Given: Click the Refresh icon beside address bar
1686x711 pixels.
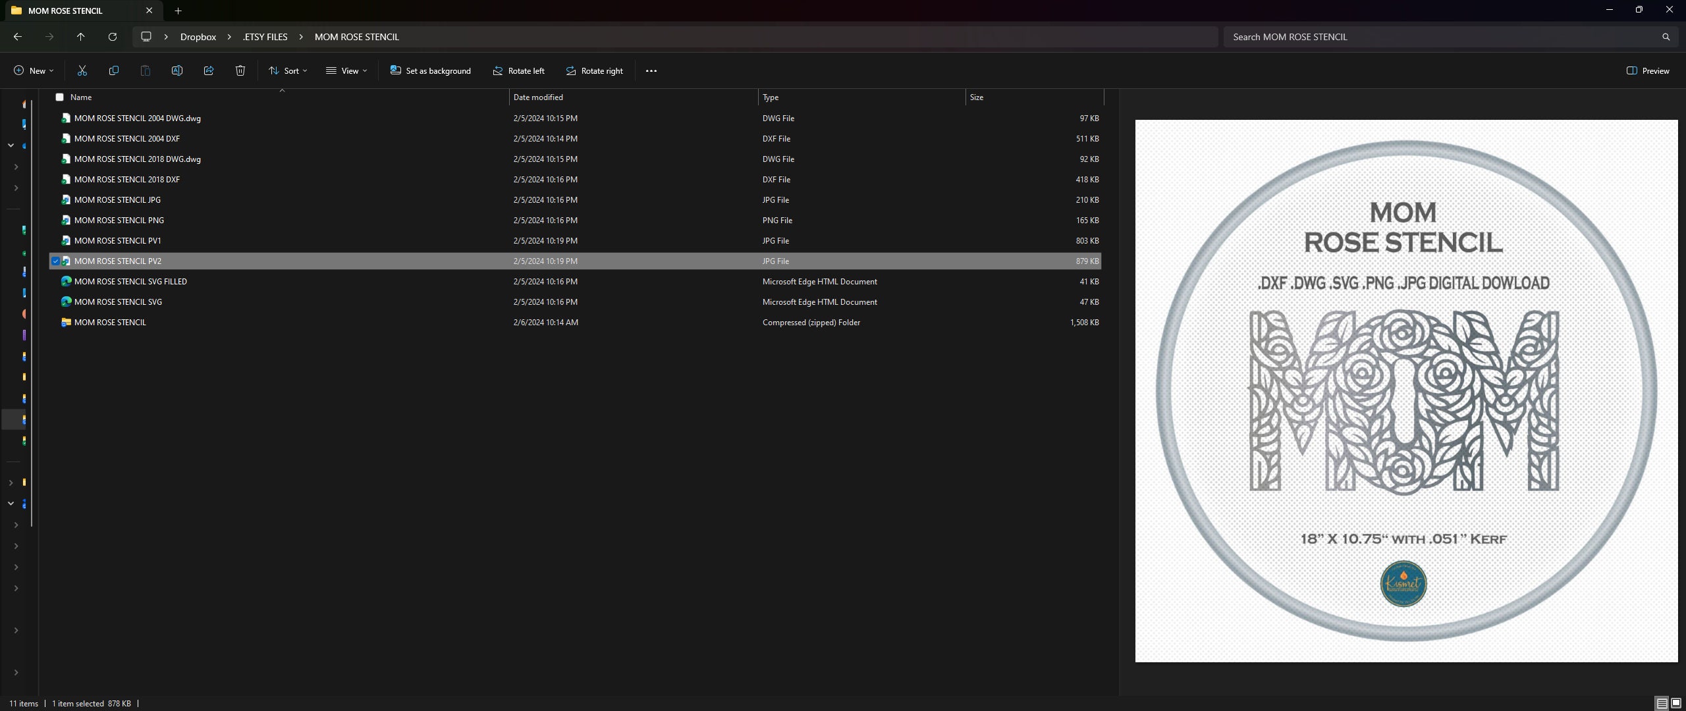Looking at the screenshot, I should coord(113,37).
